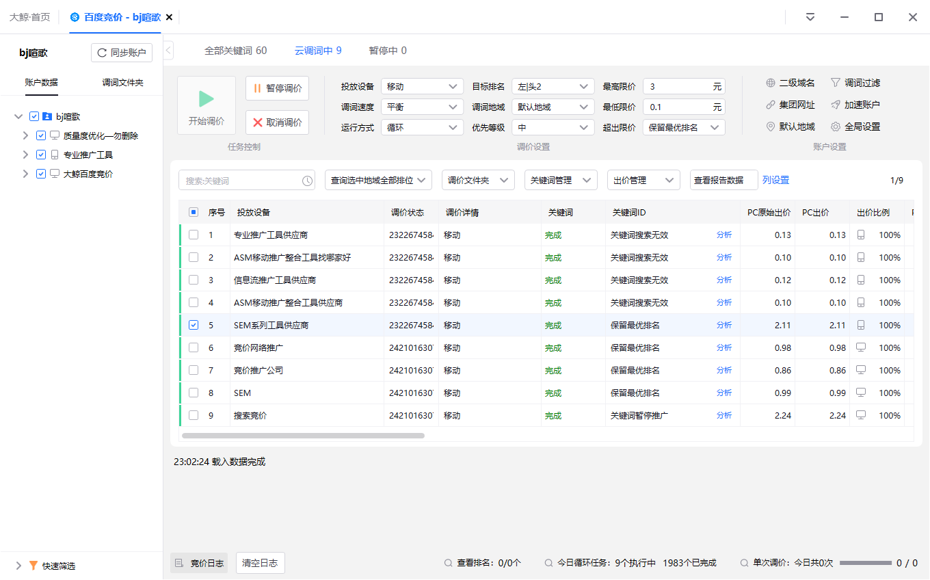Open the 调词文件夹 sidebar tab

click(x=123, y=82)
